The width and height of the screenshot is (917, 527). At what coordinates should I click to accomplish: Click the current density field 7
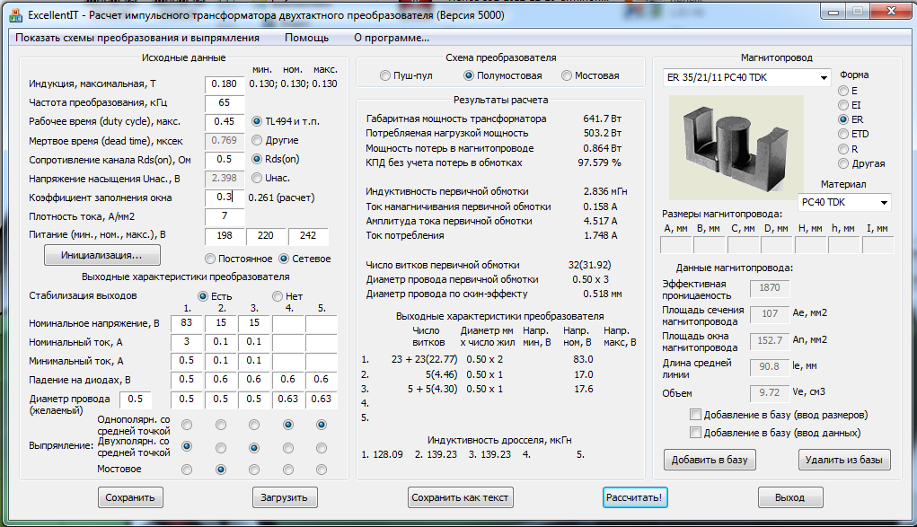click(x=225, y=216)
